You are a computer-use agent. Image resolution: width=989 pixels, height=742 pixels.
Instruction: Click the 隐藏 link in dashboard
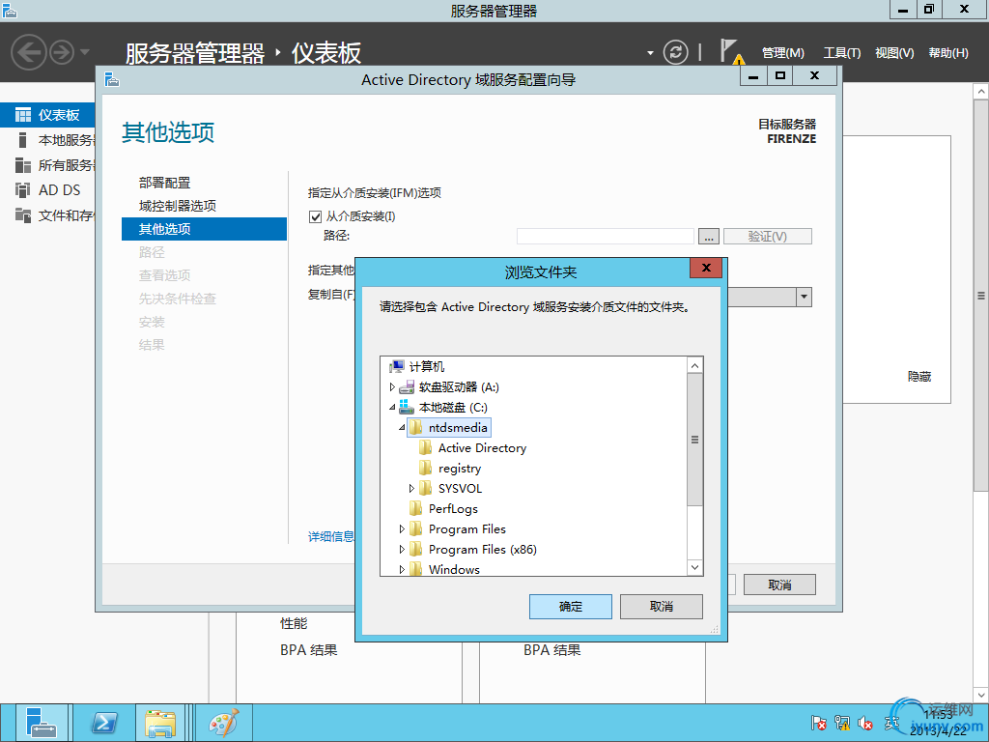click(x=919, y=377)
